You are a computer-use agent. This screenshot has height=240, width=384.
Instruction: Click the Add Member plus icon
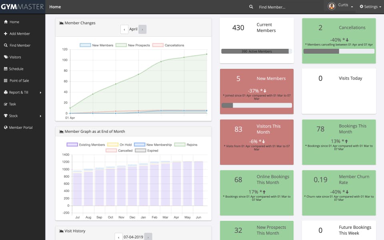[6, 34]
